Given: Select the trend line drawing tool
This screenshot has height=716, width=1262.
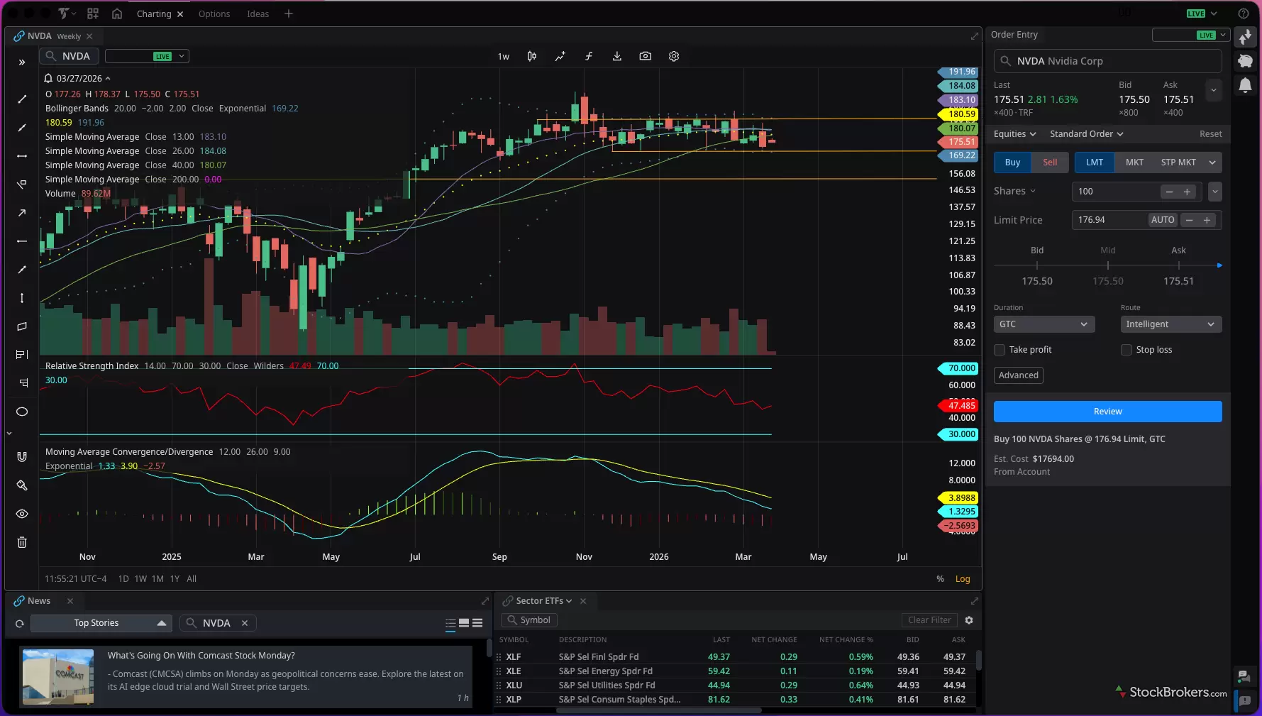Looking at the screenshot, I should [x=22, y=99].
